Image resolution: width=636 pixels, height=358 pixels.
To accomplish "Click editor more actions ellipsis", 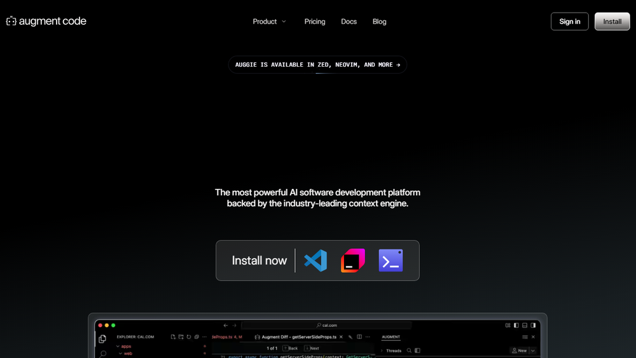I will (368, 337).
